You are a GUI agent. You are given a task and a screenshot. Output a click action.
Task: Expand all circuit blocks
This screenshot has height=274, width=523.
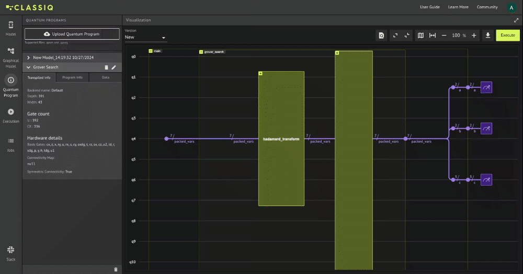pos(395,36)
